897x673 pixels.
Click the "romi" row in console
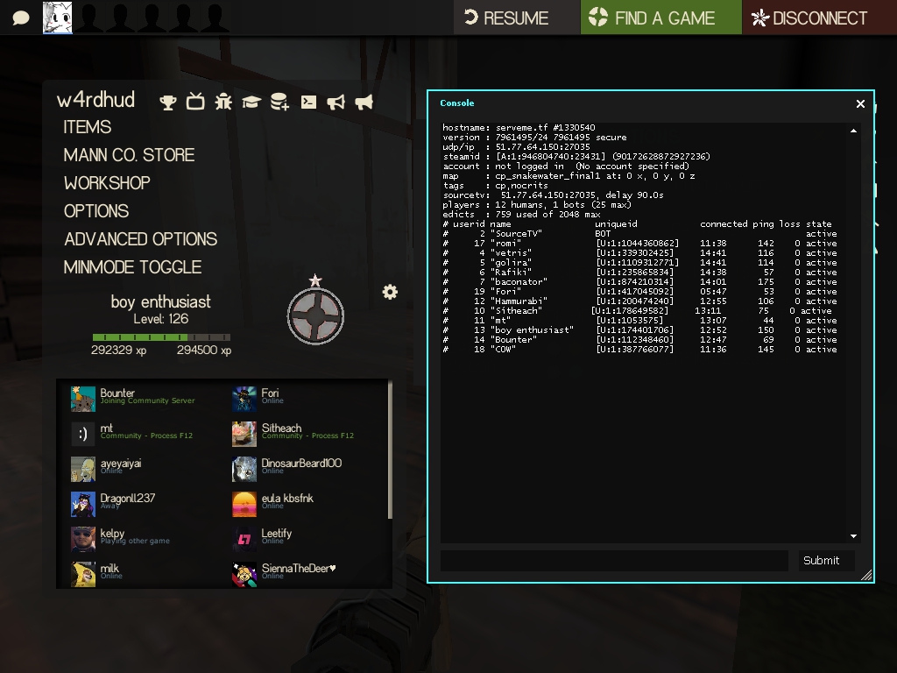pos(639,244)
